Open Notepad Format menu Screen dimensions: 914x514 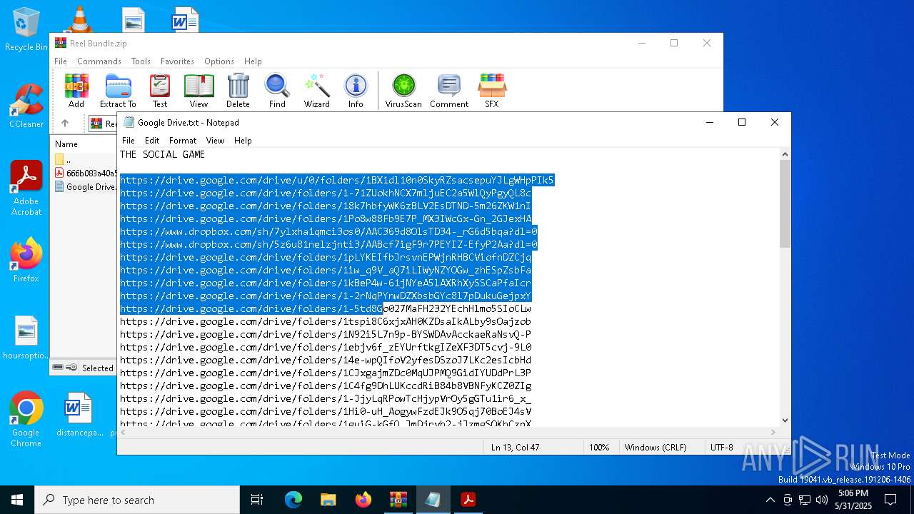(183, 141)
